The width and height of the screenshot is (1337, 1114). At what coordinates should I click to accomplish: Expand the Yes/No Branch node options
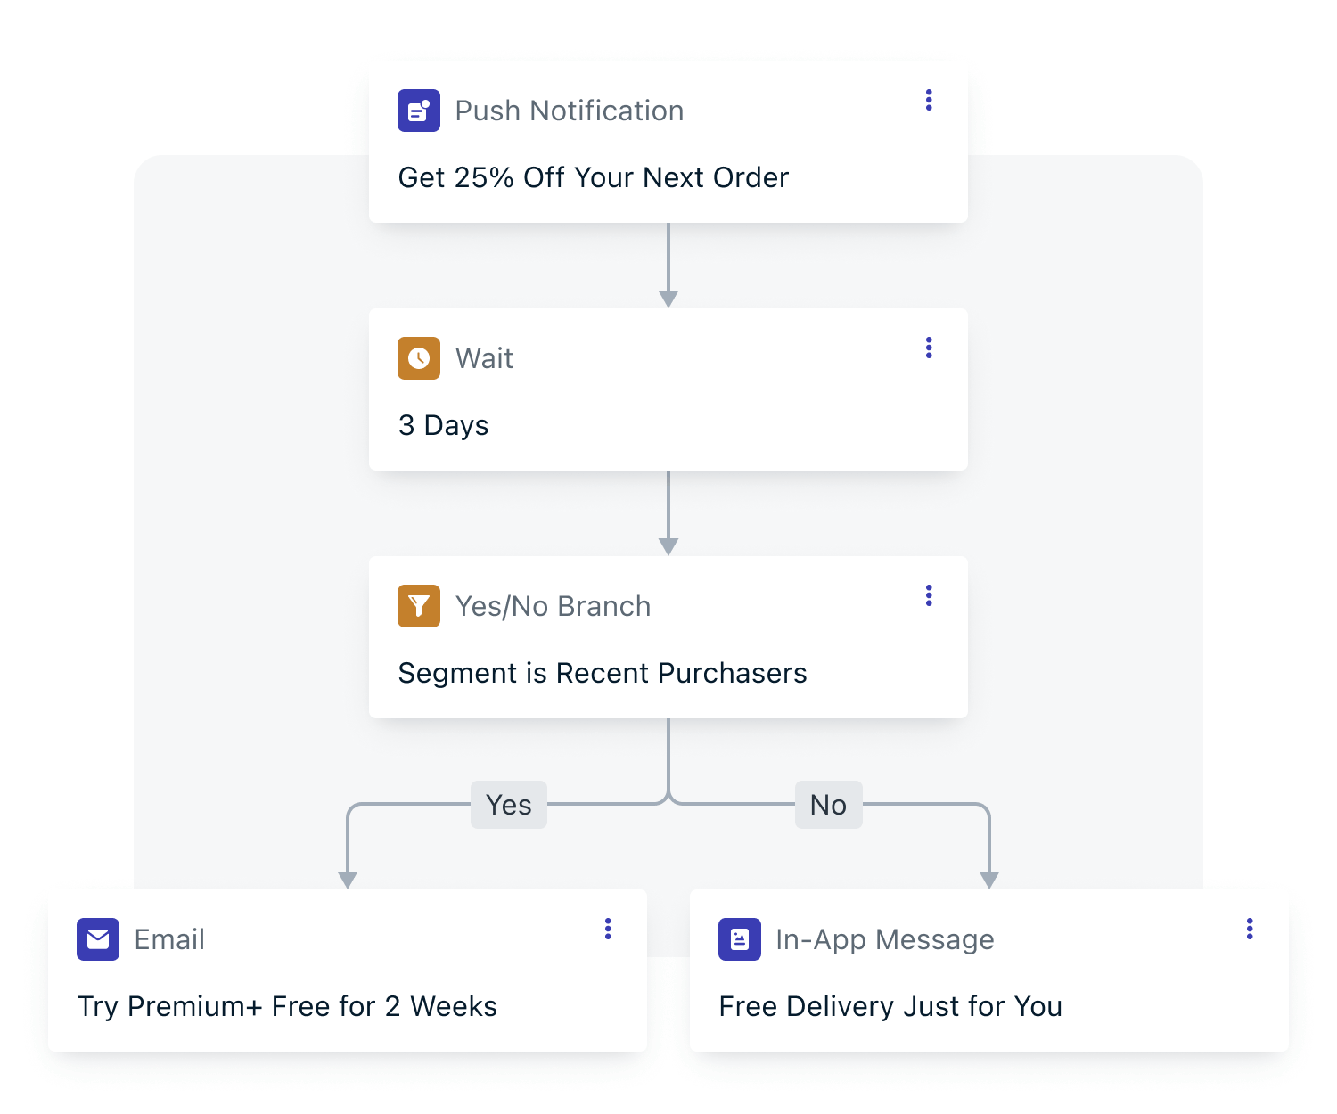[x=929, y=594]
